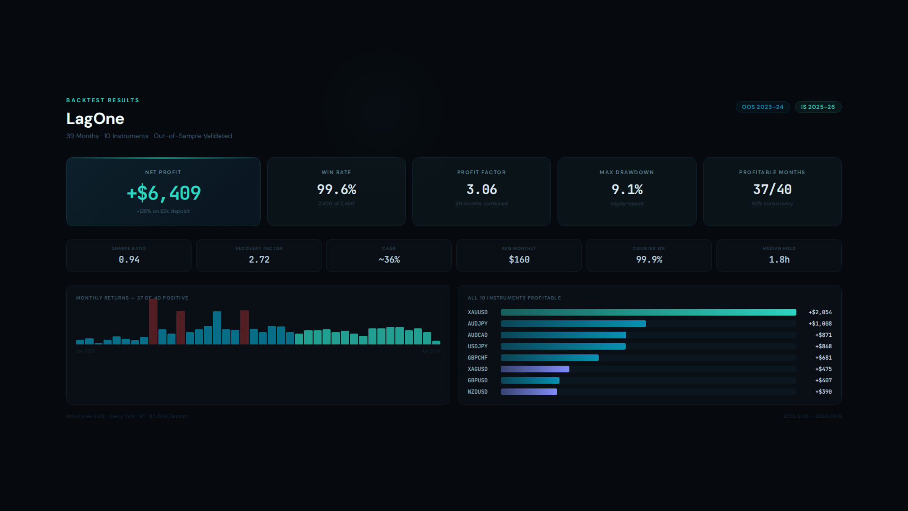Click the LagOne title heading
Screen dimensions: 908x511
click(95, 119)
